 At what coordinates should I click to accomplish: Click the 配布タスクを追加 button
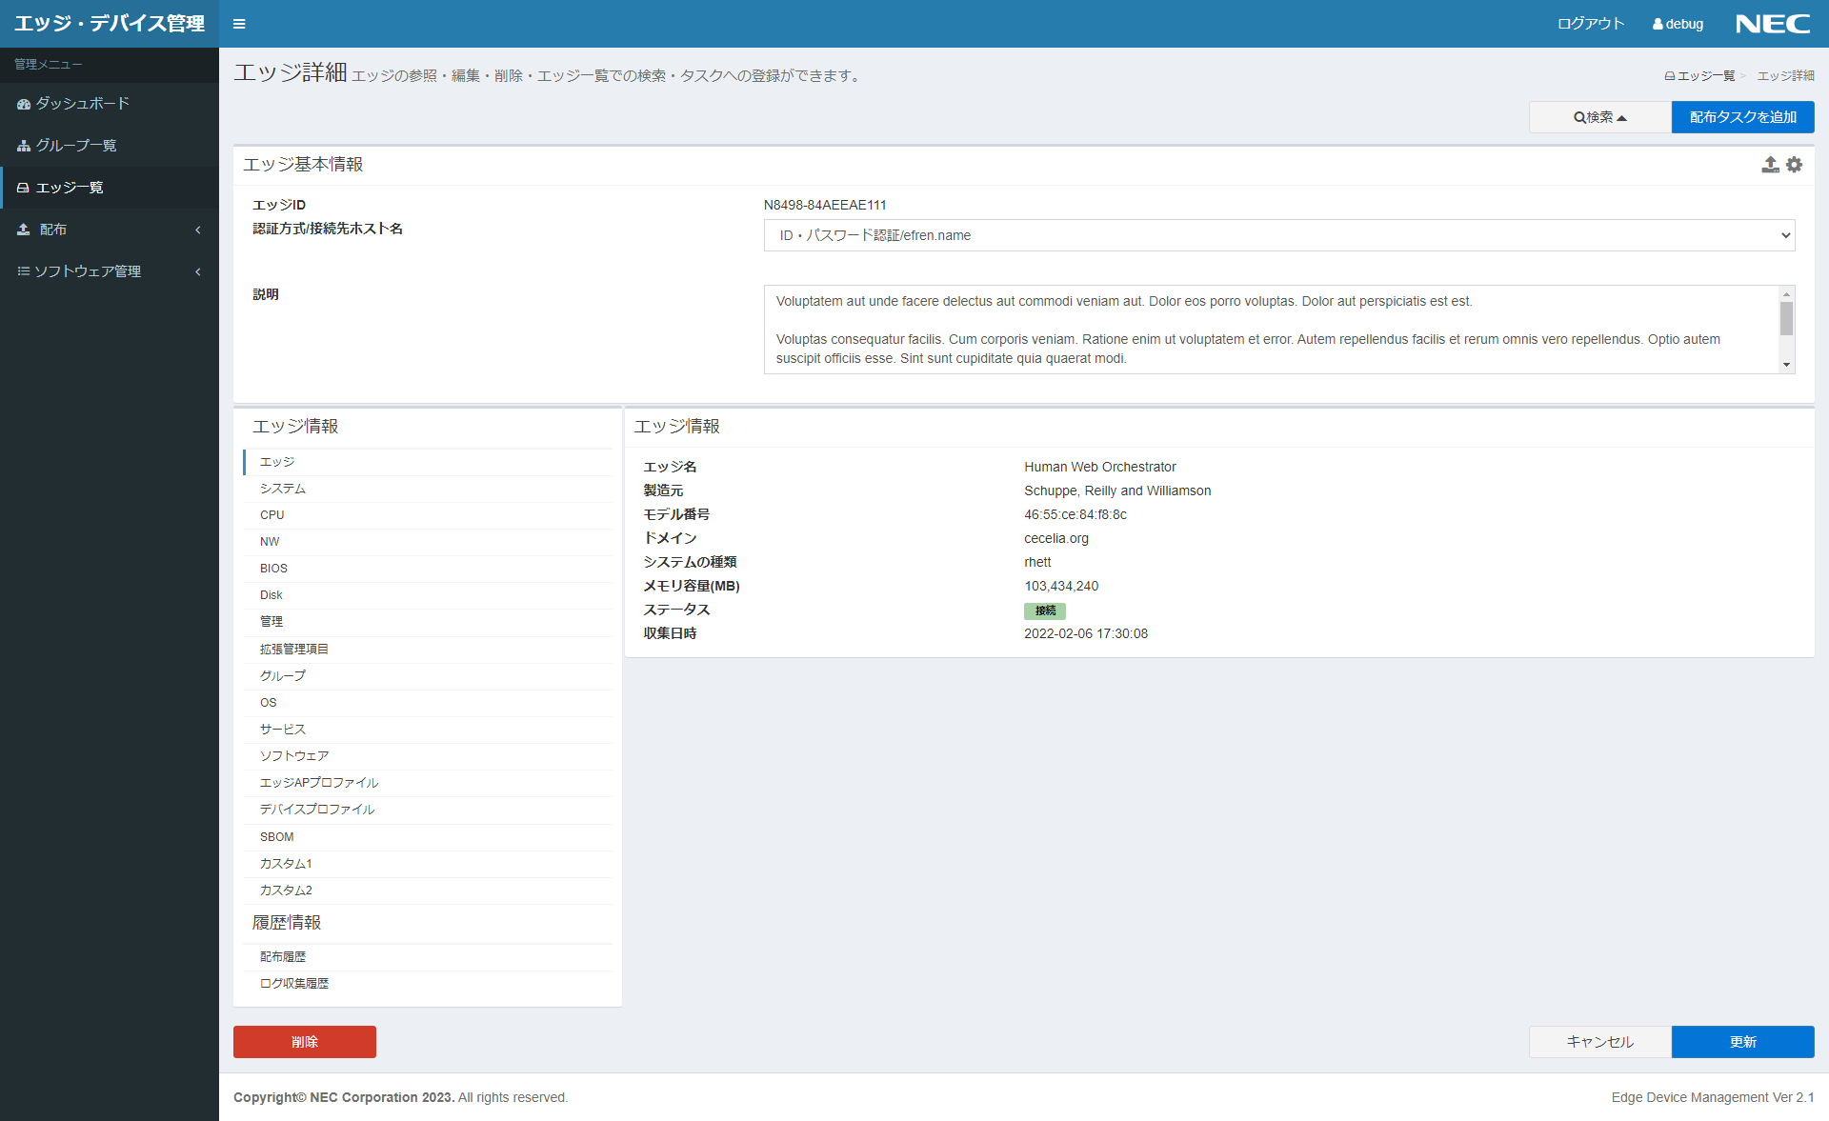click(x=1742, y=117)
